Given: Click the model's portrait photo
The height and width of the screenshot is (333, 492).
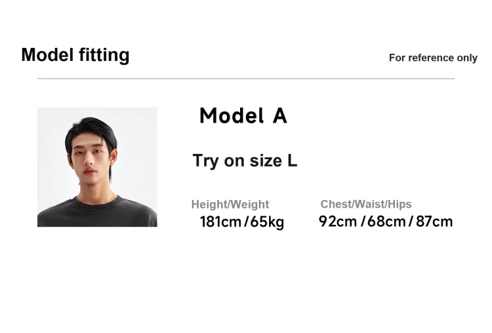Looking at the screenshot, I should click(x=97, y=167).
